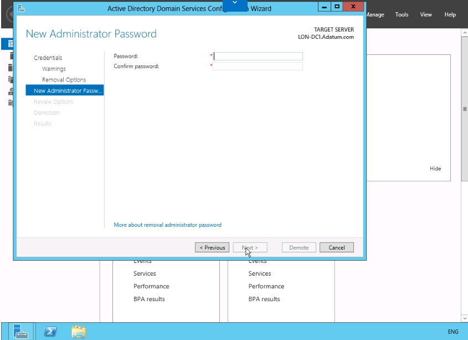This screenshot has width=468, height=340.
Task: Click the Server Manager vertical scrollbar thumb
Action: (x=465, y=109)
